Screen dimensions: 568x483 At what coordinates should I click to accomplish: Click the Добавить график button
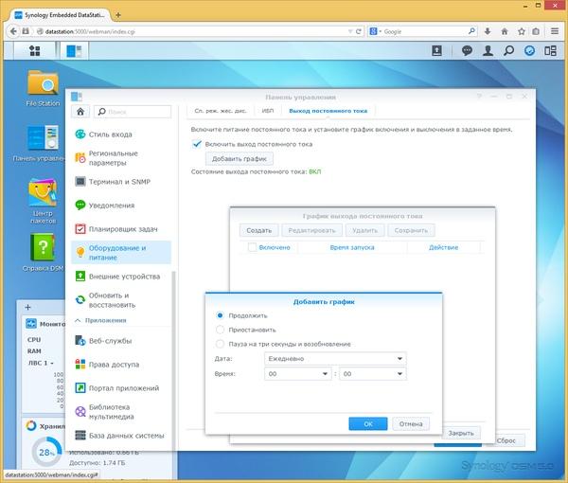(x=240, y=159)
